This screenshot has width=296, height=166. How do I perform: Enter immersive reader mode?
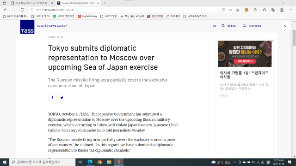tap(223, 10)
